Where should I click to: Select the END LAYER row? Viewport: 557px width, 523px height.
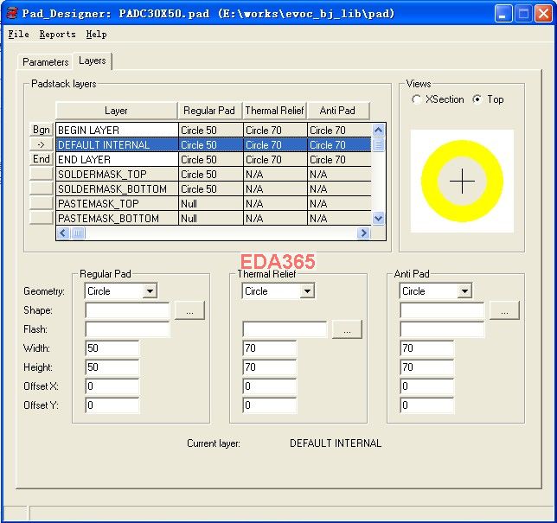pos(214,159)
